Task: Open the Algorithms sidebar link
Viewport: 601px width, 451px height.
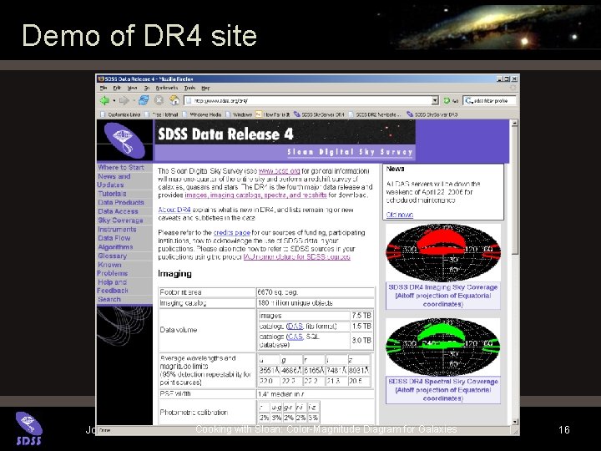Action: click(x=115, y=247)
